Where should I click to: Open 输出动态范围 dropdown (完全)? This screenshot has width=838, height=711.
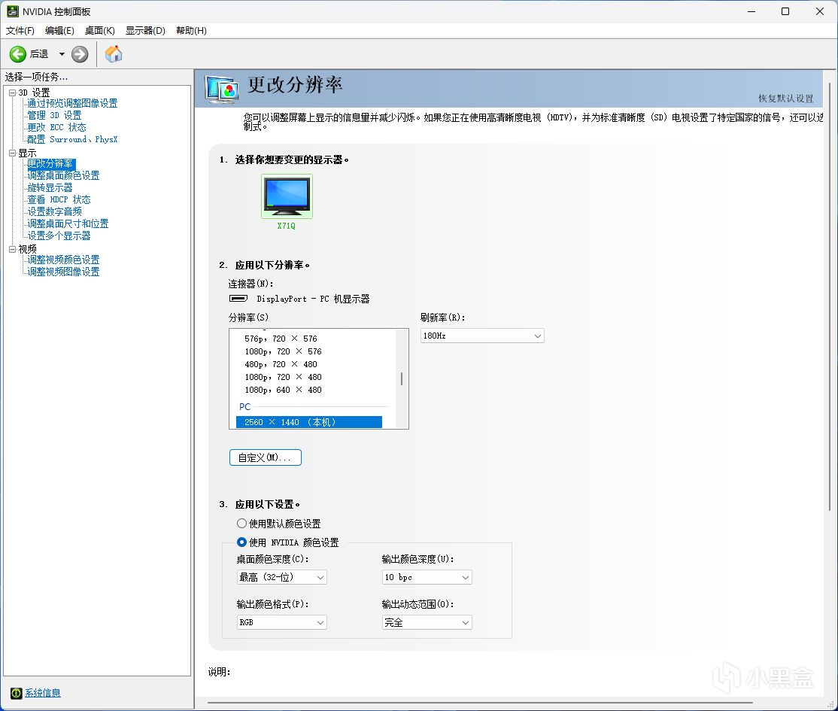427,622
